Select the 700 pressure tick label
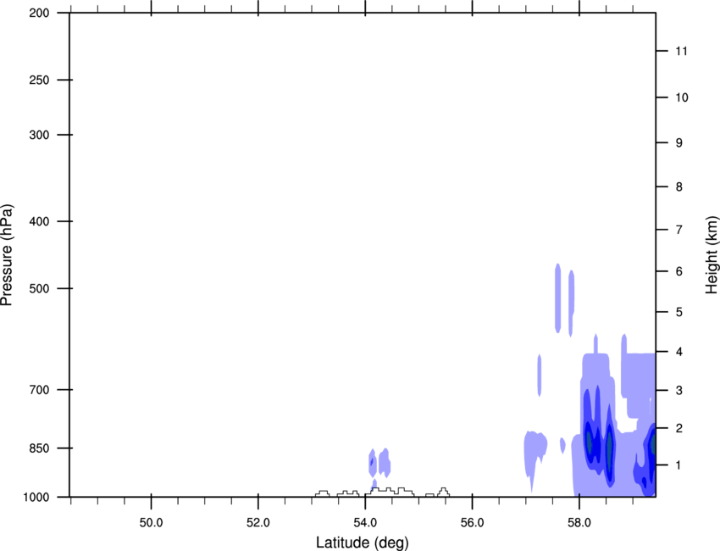Image resolution: width=720 pixels, height=551 pixels. coord(39,390)
